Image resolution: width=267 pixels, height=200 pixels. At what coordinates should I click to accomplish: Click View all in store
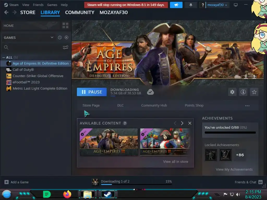[x=175, y=161]
